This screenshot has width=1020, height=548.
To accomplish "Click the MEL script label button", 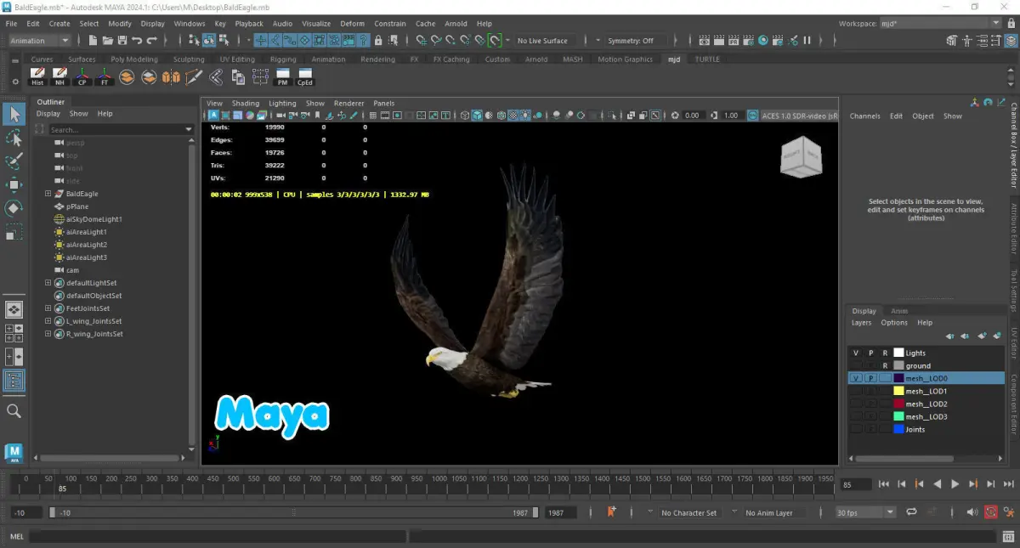I will 17,536.
